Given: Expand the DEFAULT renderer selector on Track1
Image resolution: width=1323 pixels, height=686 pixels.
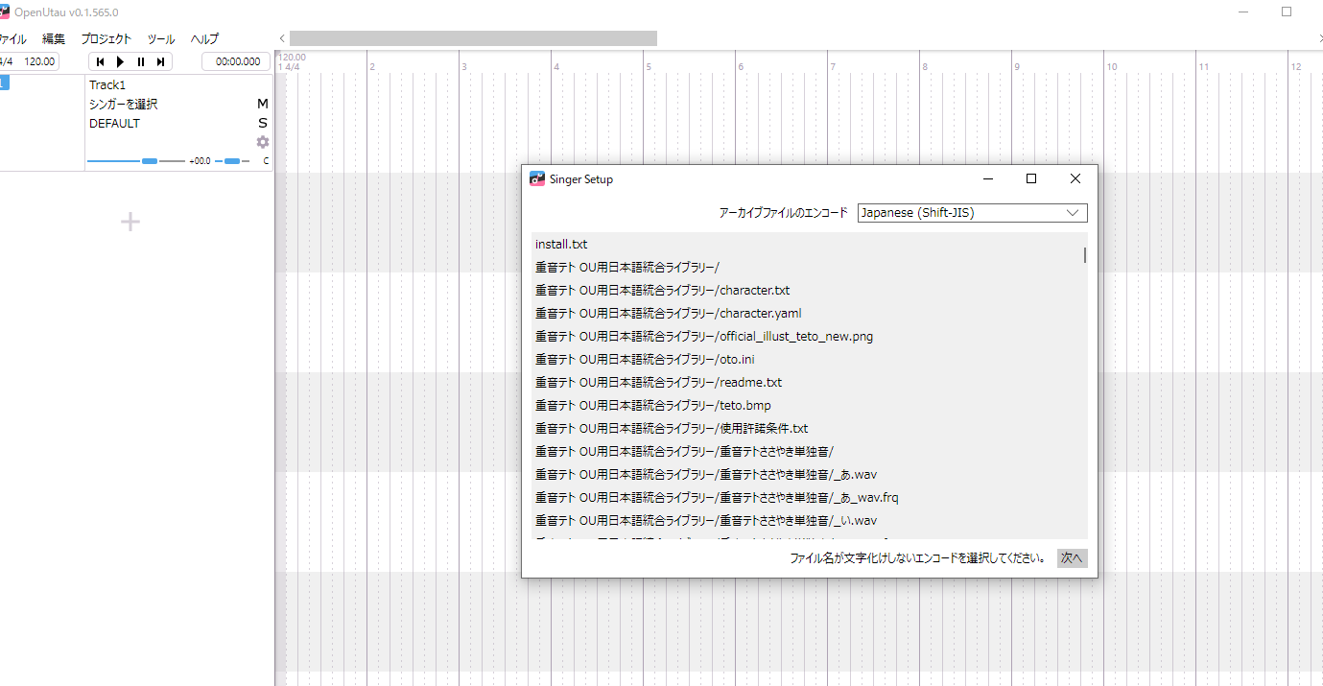Looking at the screenshot, I should coord(114,123).
